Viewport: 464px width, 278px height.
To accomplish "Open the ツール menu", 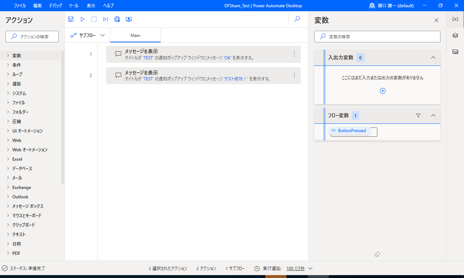I will coord(74,5).
